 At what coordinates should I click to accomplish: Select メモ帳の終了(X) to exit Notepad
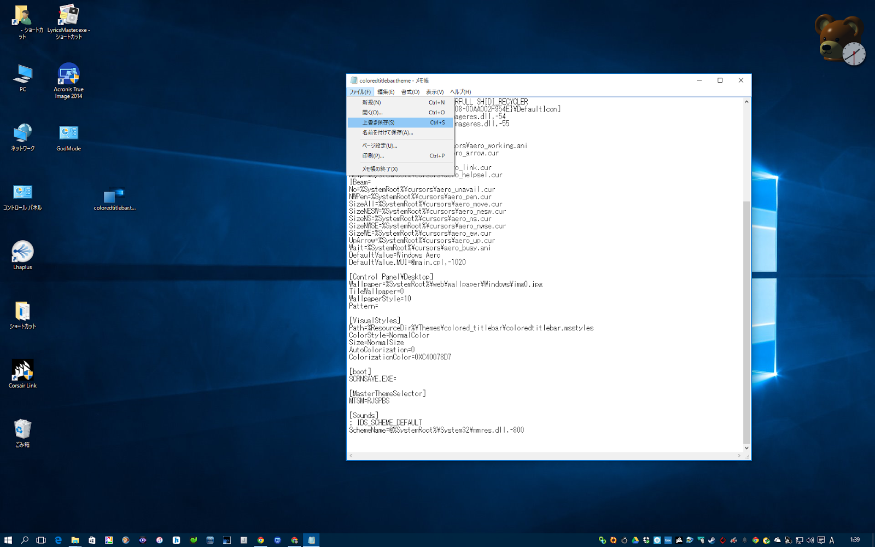(401, 169)
